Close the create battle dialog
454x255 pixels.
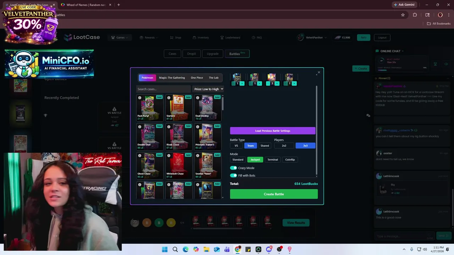[319, 72]
